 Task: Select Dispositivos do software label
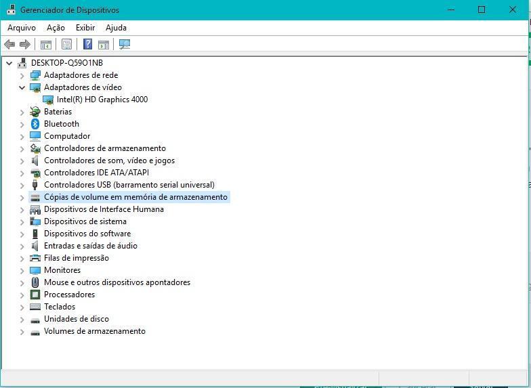[x=87, y=234]
